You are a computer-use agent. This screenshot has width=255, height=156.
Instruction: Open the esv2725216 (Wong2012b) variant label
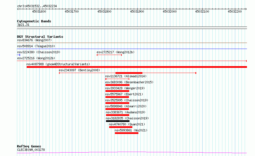pyautogui.click(x=36, y=58)
